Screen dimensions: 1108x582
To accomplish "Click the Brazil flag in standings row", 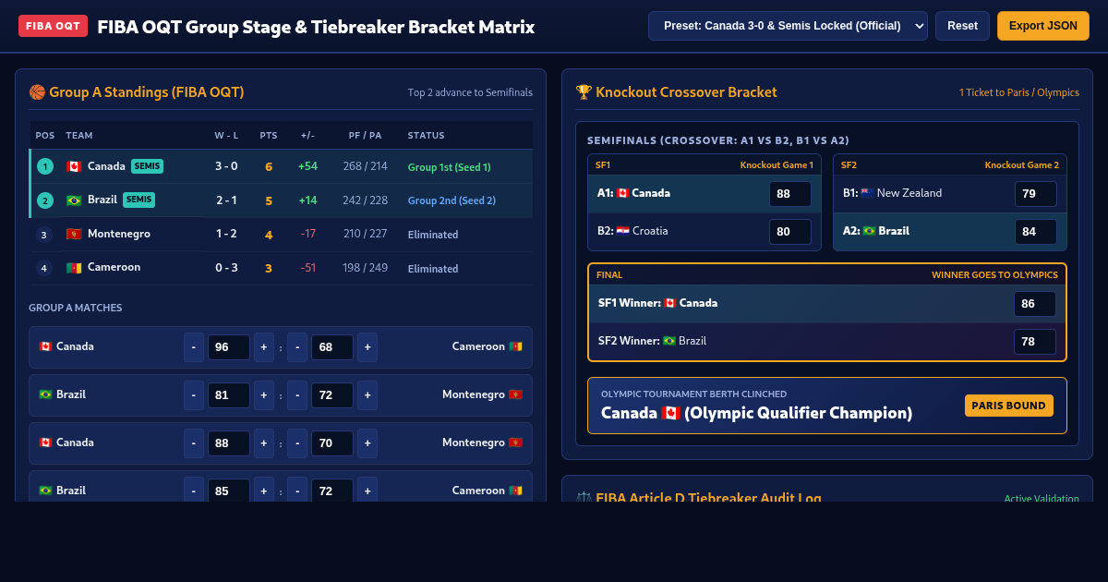I will pyautogui.click(x=74, y=200).
